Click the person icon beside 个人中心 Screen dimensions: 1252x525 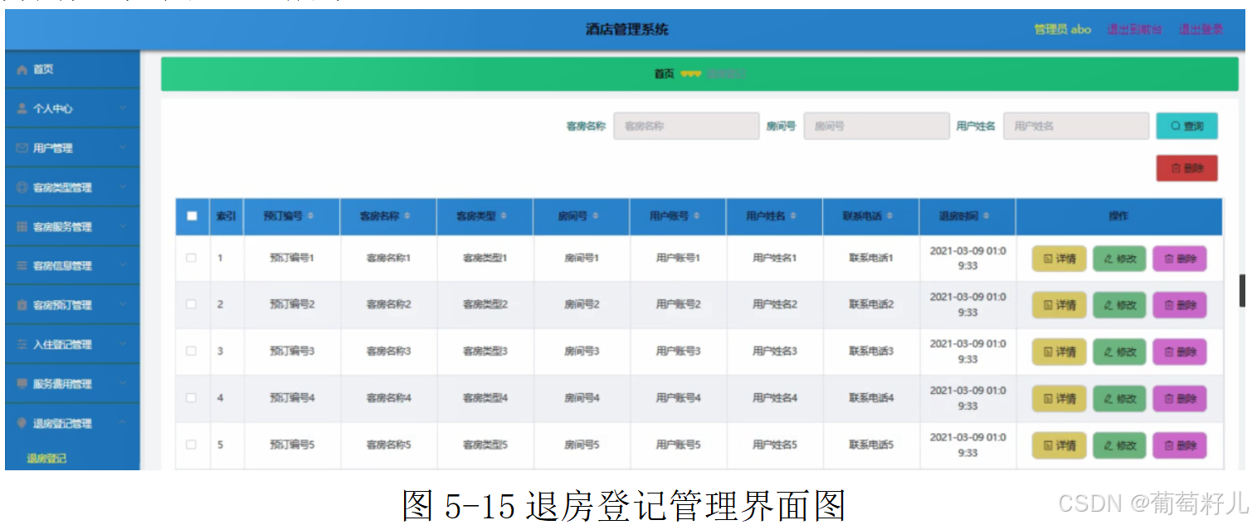tap(22, 109)
